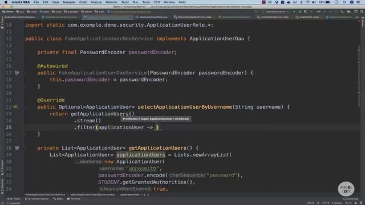Open the Favorites tool window stripe on the left
Screen dimensions: 365x205
tap(2, 187)
